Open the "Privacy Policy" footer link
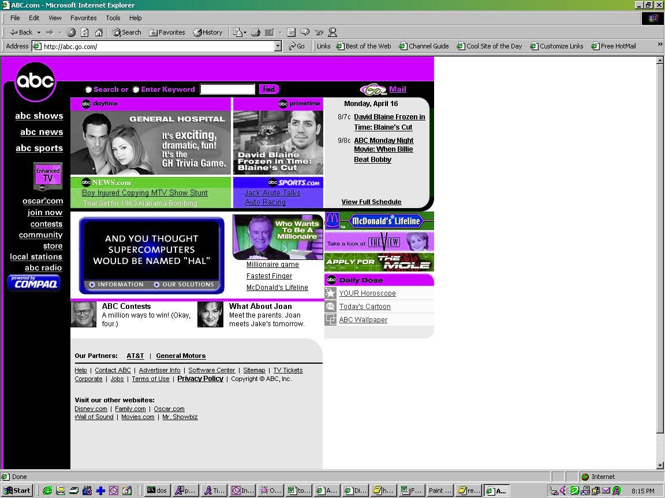Image resolution: width=665 pixels, height=498 pixels. click(200, 379)
